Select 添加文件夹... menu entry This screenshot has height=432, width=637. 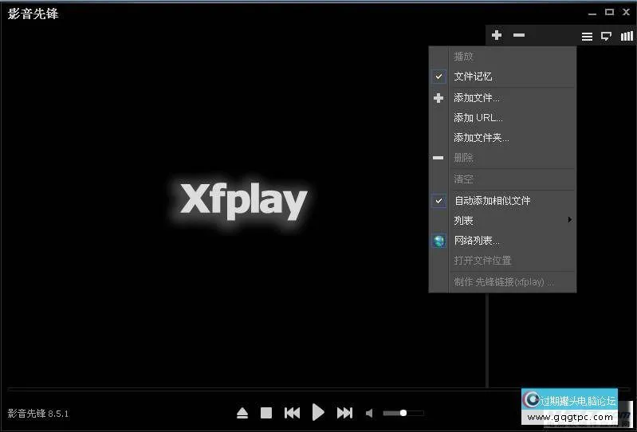coord(502,138)
